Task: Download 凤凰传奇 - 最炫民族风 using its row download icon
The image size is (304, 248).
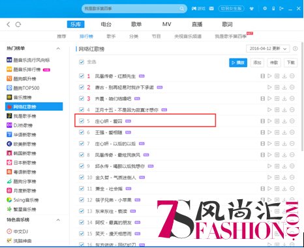Action: pos(284,155)
